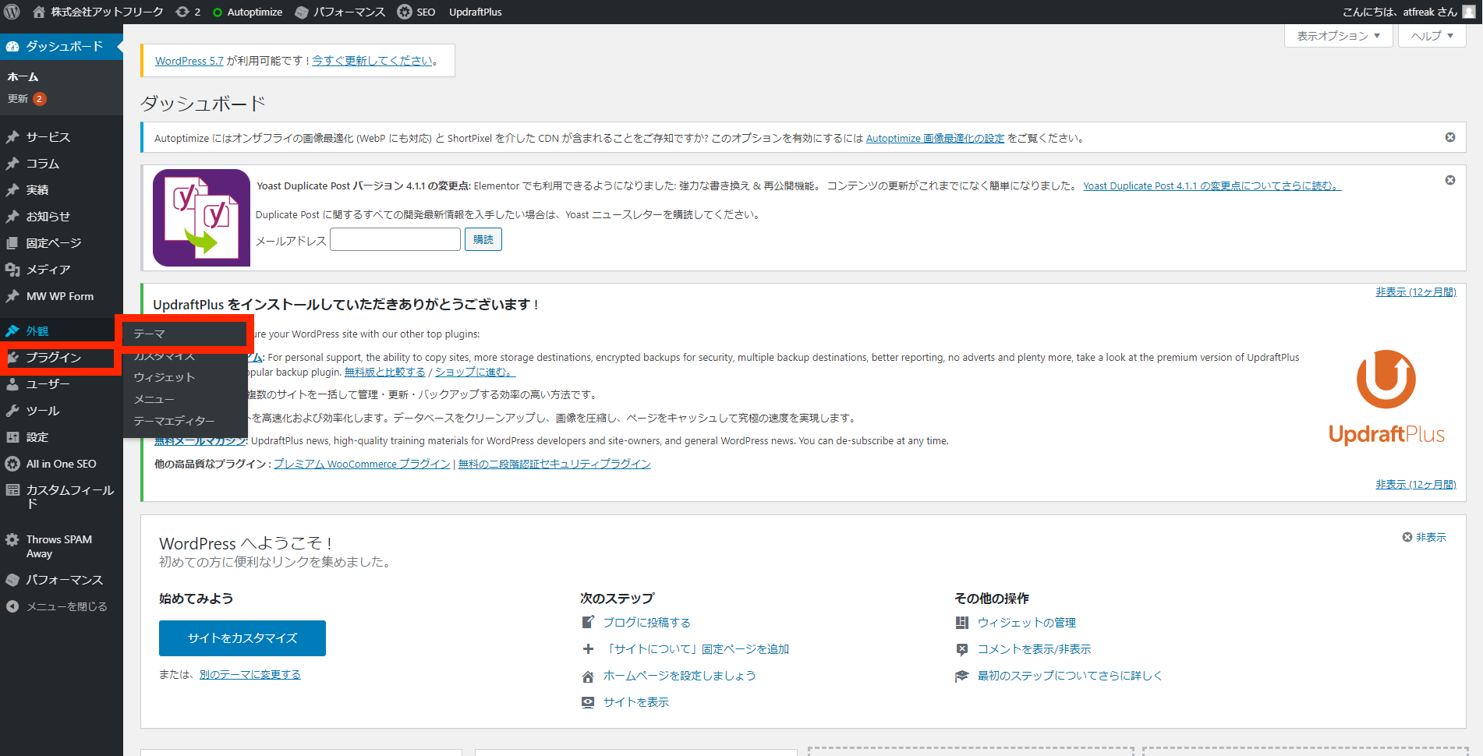The image size is (1483, 756).
Task: Open 実績 in the sidebar
Action: click(62, 190)
